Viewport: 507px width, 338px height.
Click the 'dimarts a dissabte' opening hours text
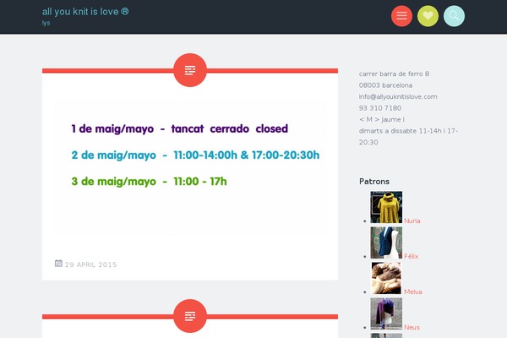coord(408,137)
